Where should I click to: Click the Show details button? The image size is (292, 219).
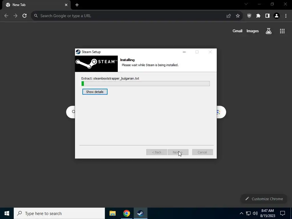[95, 92]
